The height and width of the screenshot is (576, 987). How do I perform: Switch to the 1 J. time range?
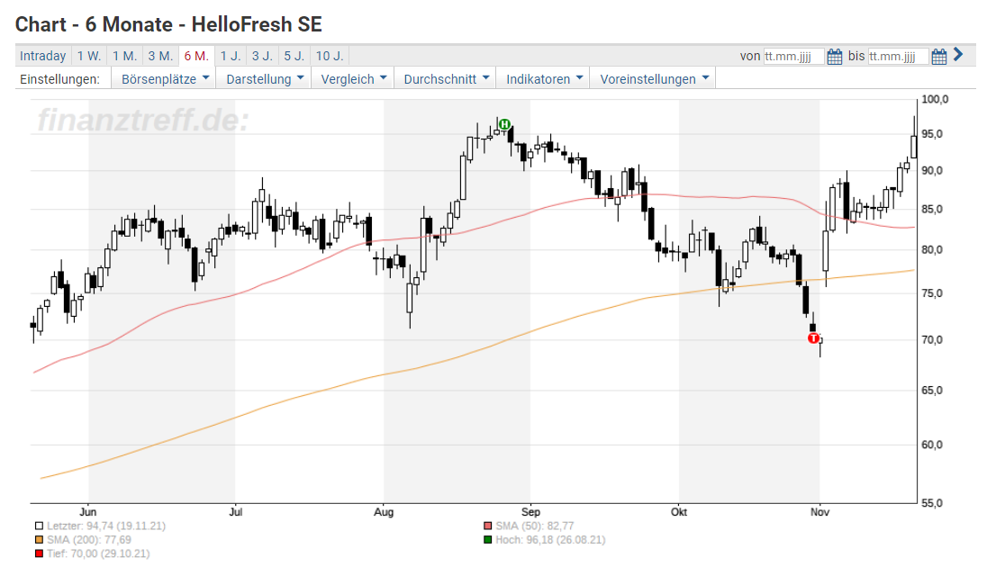click(231, 56)
